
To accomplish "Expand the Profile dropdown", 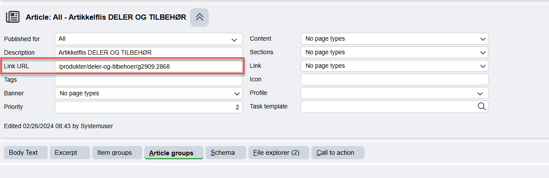I will pyautogui.click(x=395, y=93).
